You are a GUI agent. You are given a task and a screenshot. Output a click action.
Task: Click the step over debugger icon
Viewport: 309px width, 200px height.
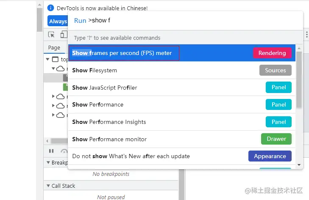coord(64,151)
